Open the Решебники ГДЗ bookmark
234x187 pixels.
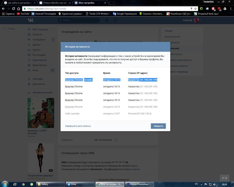pos(179,14)
